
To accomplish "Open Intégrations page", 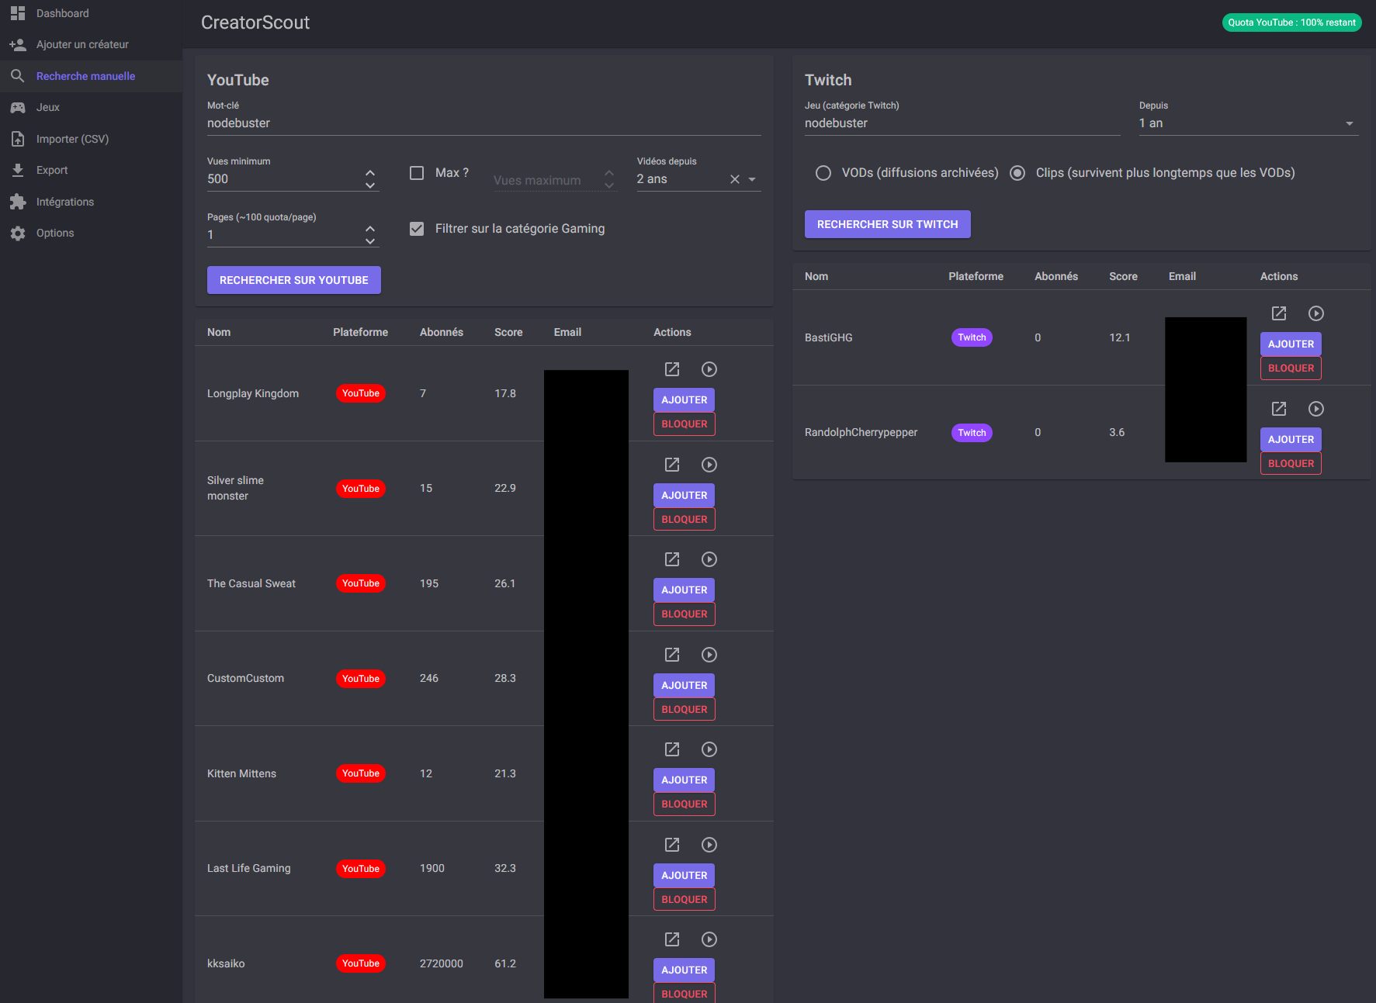I will click(x=92, y=202).
